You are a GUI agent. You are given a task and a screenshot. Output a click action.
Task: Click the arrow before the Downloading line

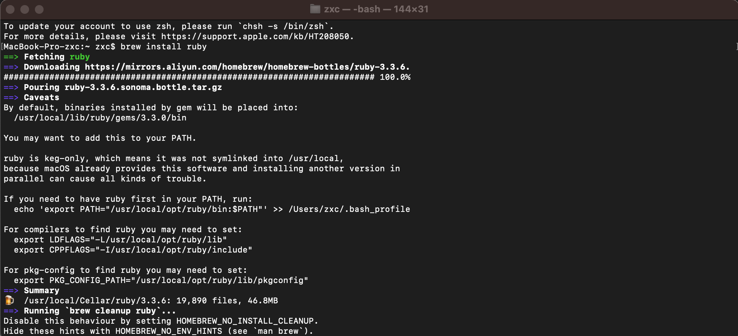tap(11, 67)
